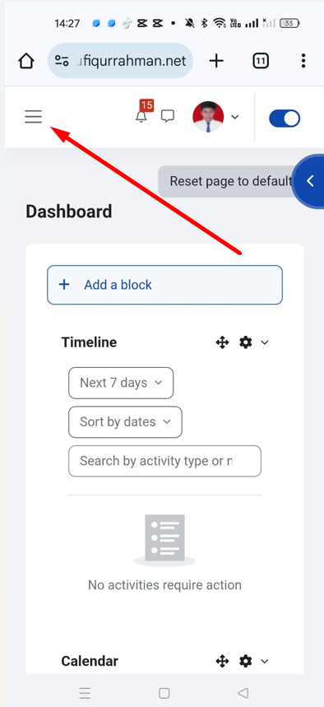Select Calendar block move icon
The height and width of the screenshot is (707, 324).
pyautogui.click(x=222, y=661)
